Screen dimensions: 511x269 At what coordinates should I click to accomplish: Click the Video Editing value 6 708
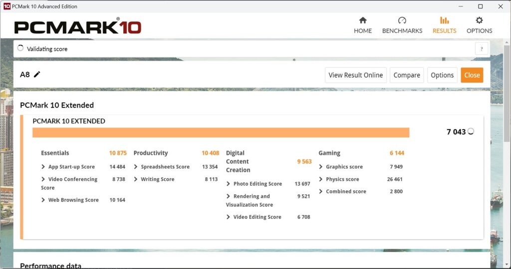304,217
